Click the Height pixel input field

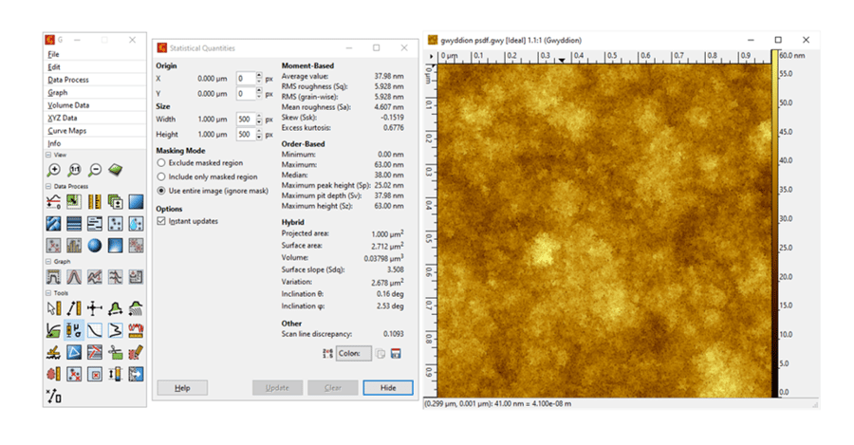[246, 134]
